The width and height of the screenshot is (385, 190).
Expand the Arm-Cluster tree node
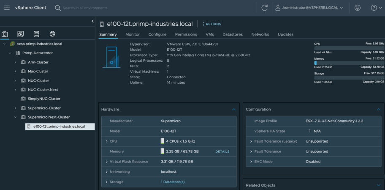click(x=16, y=62)
